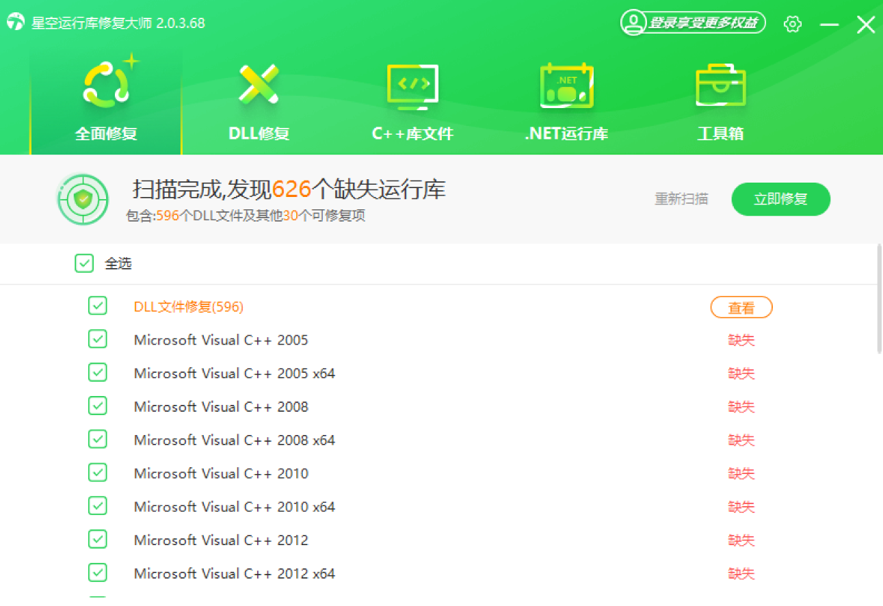Click the user avatar login icon

pyautogui.click(x=633, y=23)
